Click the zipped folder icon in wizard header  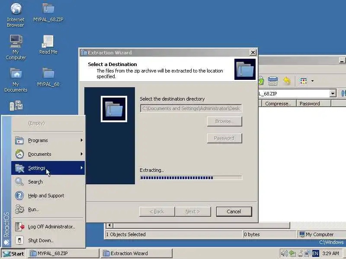coord(245,69)
